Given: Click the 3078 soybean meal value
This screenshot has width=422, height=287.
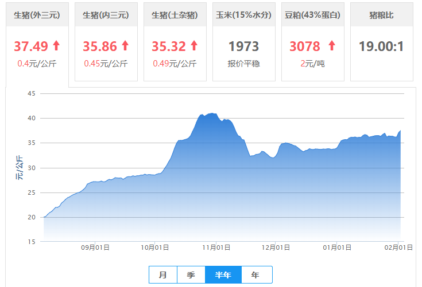Looking at the screenshot, I should click(x=305, y=46).
